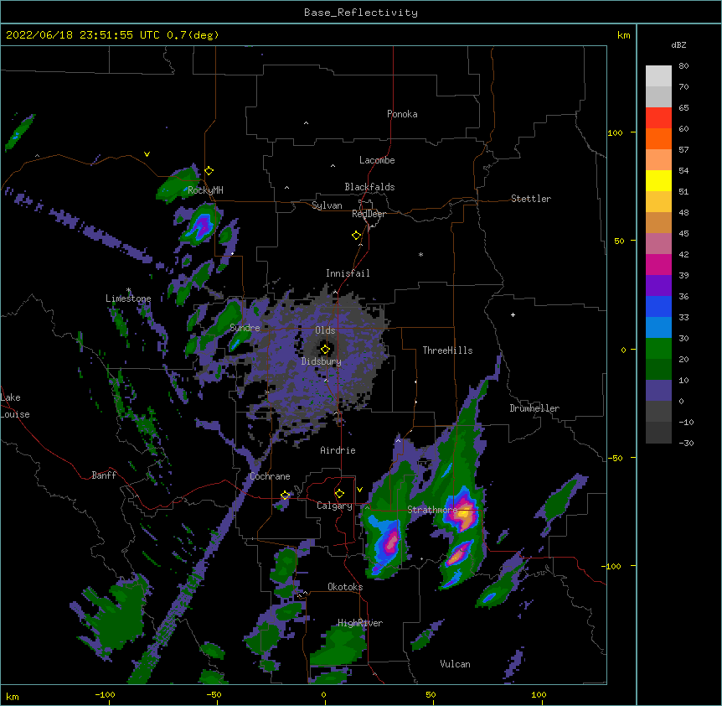The image size is (722, 706).
Task: Click the slate 10 dBZ legend swatch
Action: [658, 391]
